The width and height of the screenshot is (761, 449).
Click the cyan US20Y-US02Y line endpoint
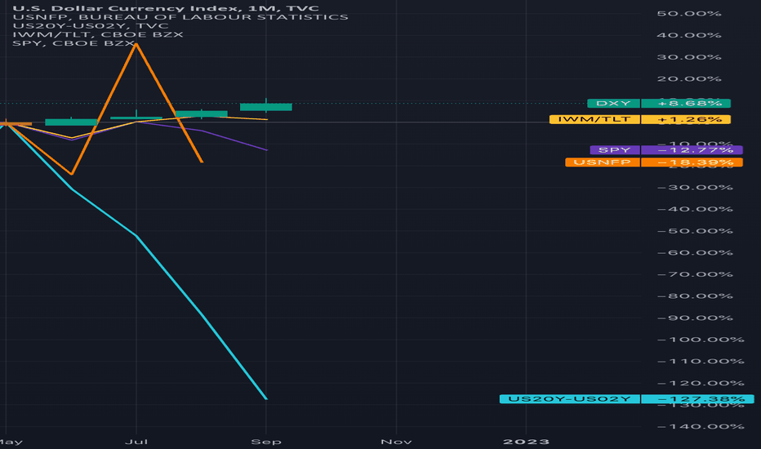[x=266, y=398]
